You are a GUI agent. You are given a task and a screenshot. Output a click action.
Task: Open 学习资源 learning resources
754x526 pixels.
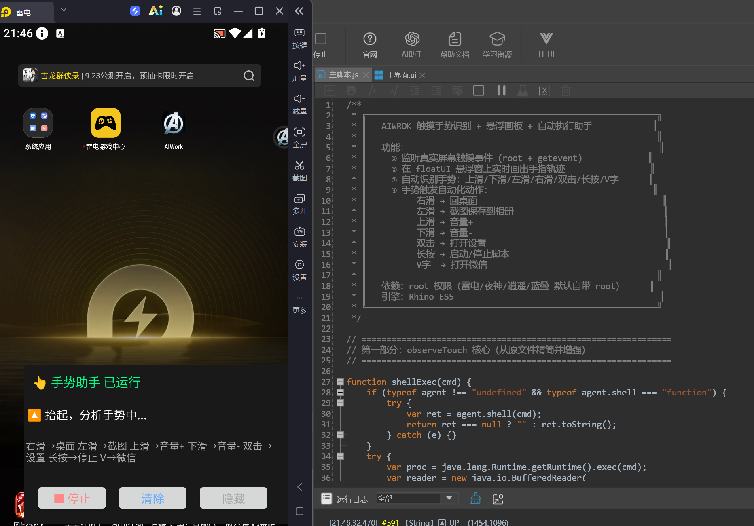[x=497, y=45]
